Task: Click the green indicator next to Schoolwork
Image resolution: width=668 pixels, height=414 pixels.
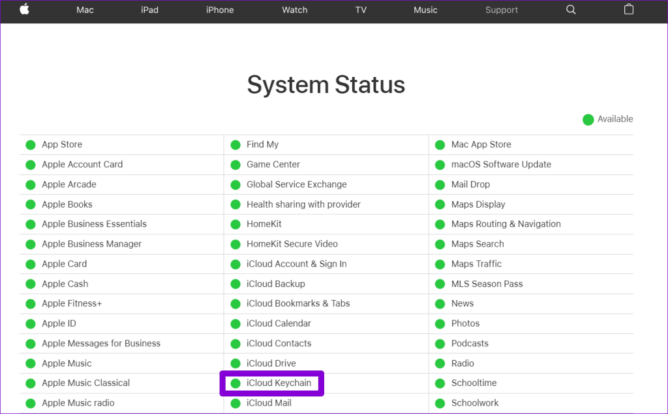Action: click(440, 403)
